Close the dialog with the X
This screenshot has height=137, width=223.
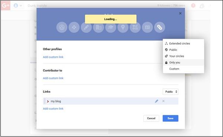(x=180, y=13)
